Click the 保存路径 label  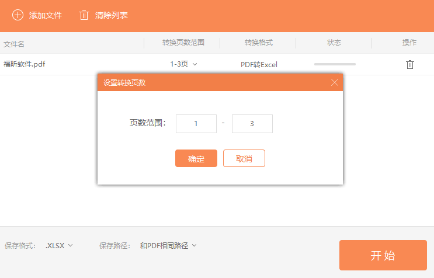[115, 246]
